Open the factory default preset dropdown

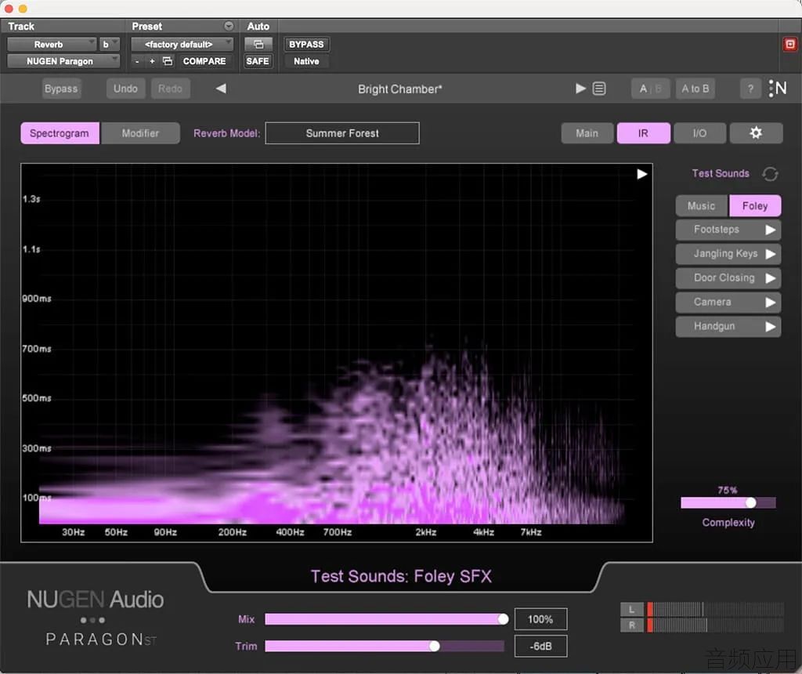(182, 45)
